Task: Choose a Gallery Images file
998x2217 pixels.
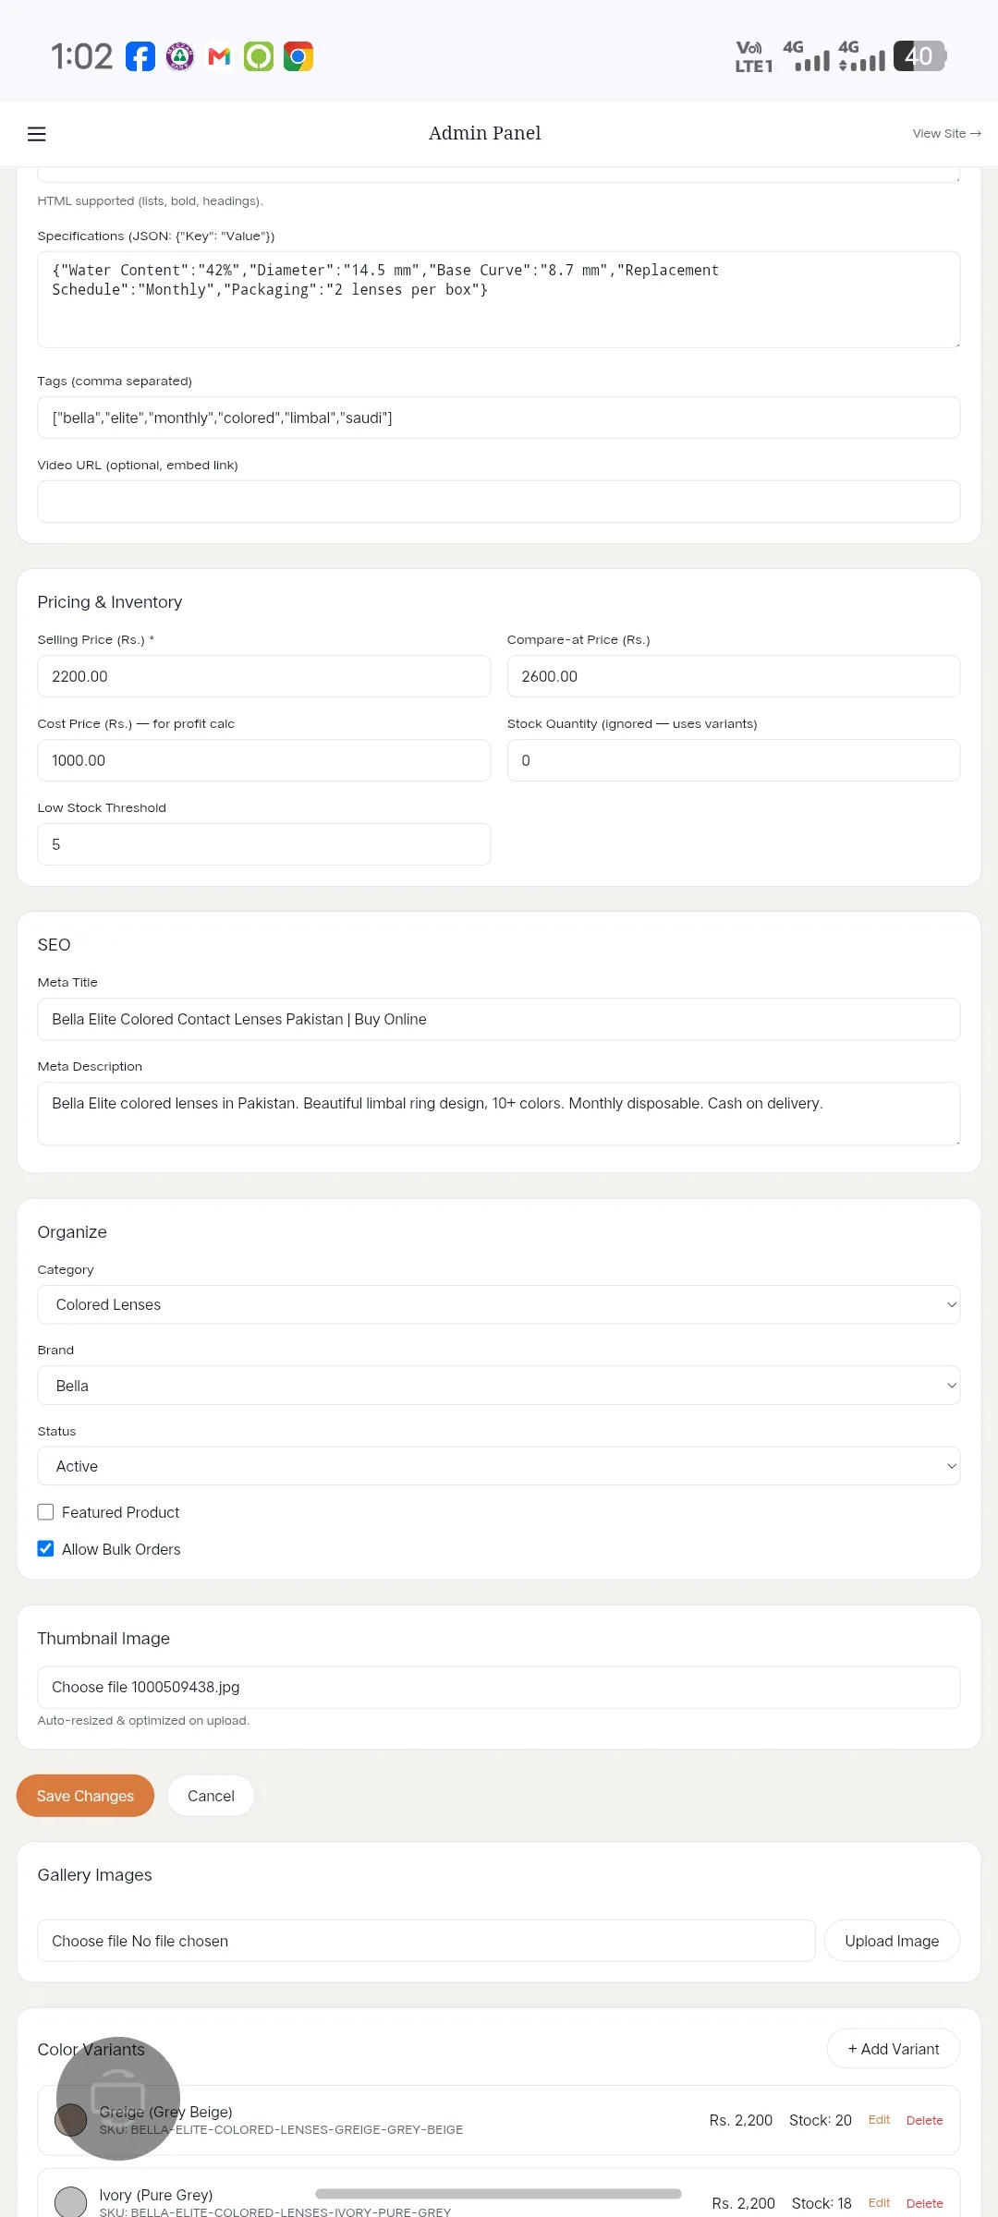Action: 426,1941
